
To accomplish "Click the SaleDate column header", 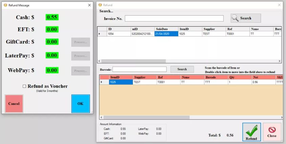I will click(x=166, y=29).
